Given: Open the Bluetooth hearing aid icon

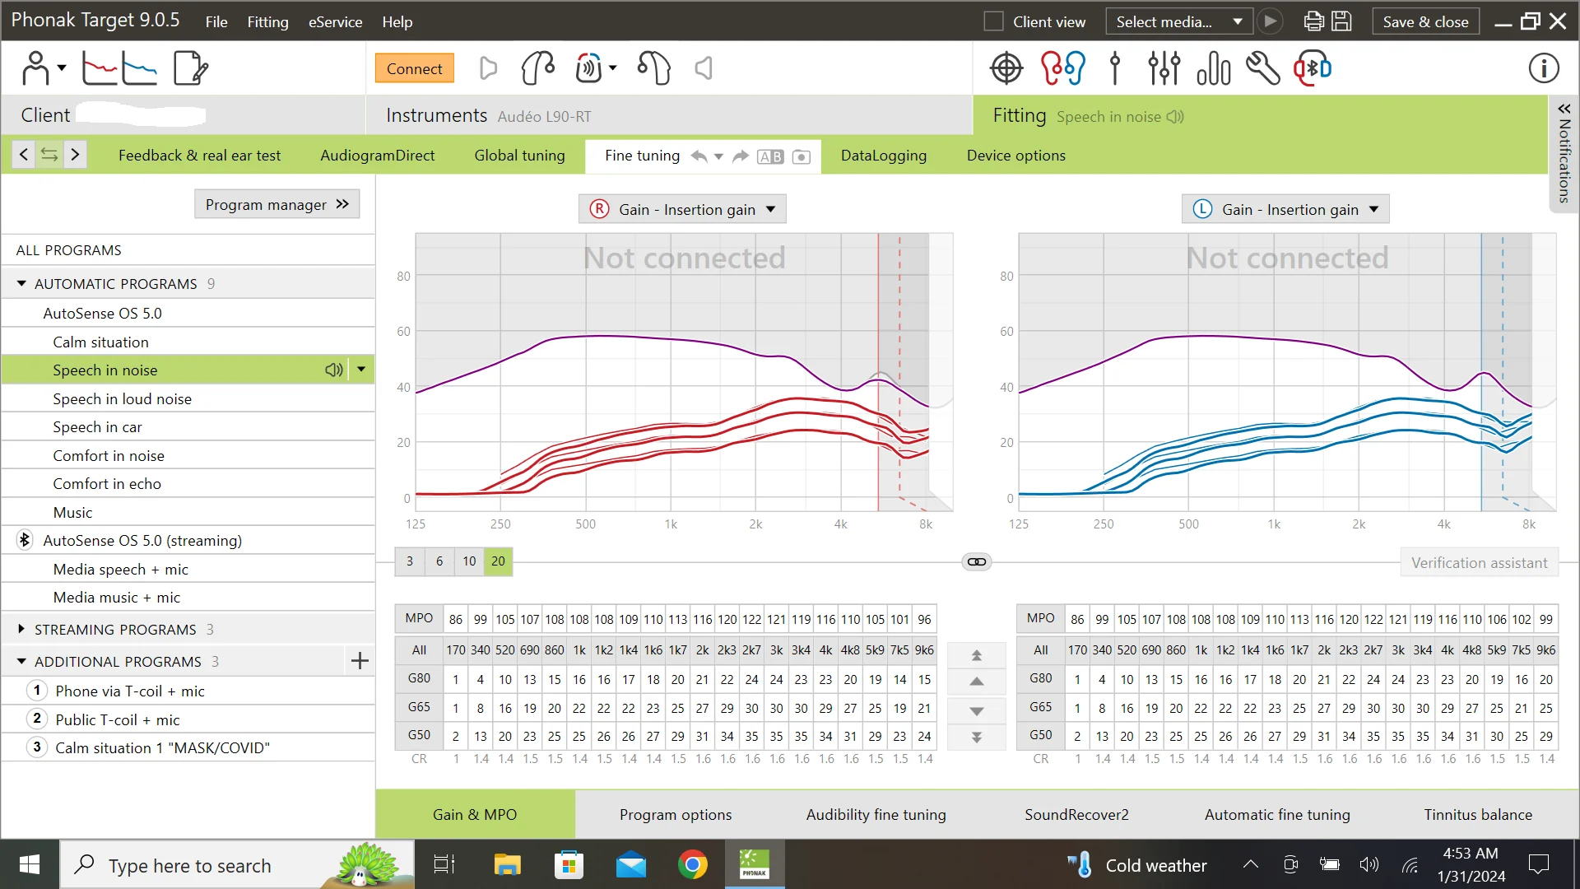Looking at the screenshot, I should point(1313,68).
